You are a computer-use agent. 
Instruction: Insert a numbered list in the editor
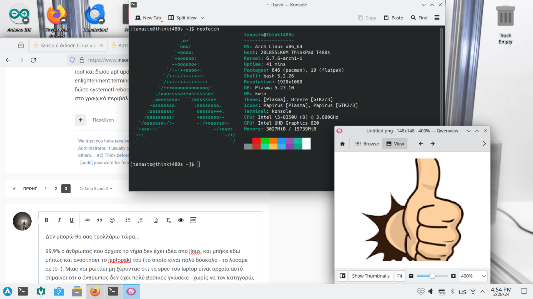(140, 220)
